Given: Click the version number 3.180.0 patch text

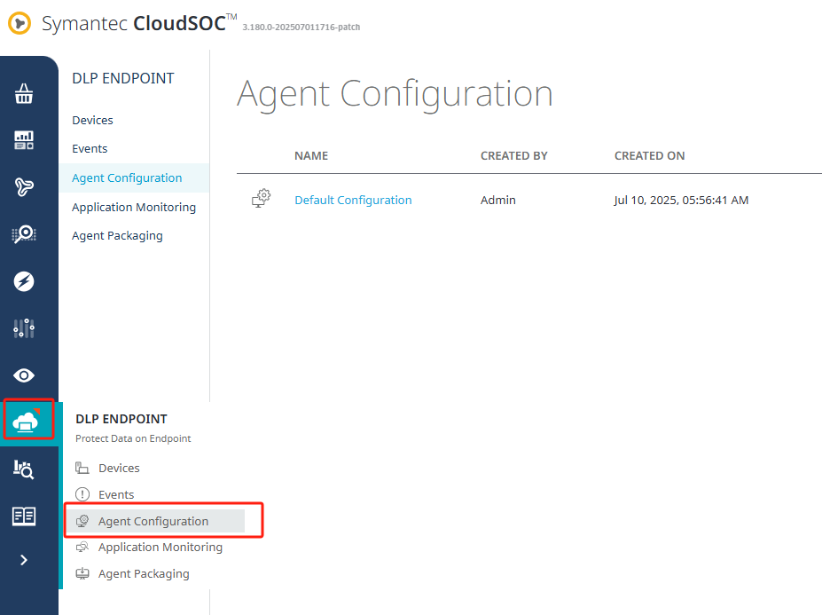Looking at the screenshot, I should pyautogui.click(x=301, y=28).
